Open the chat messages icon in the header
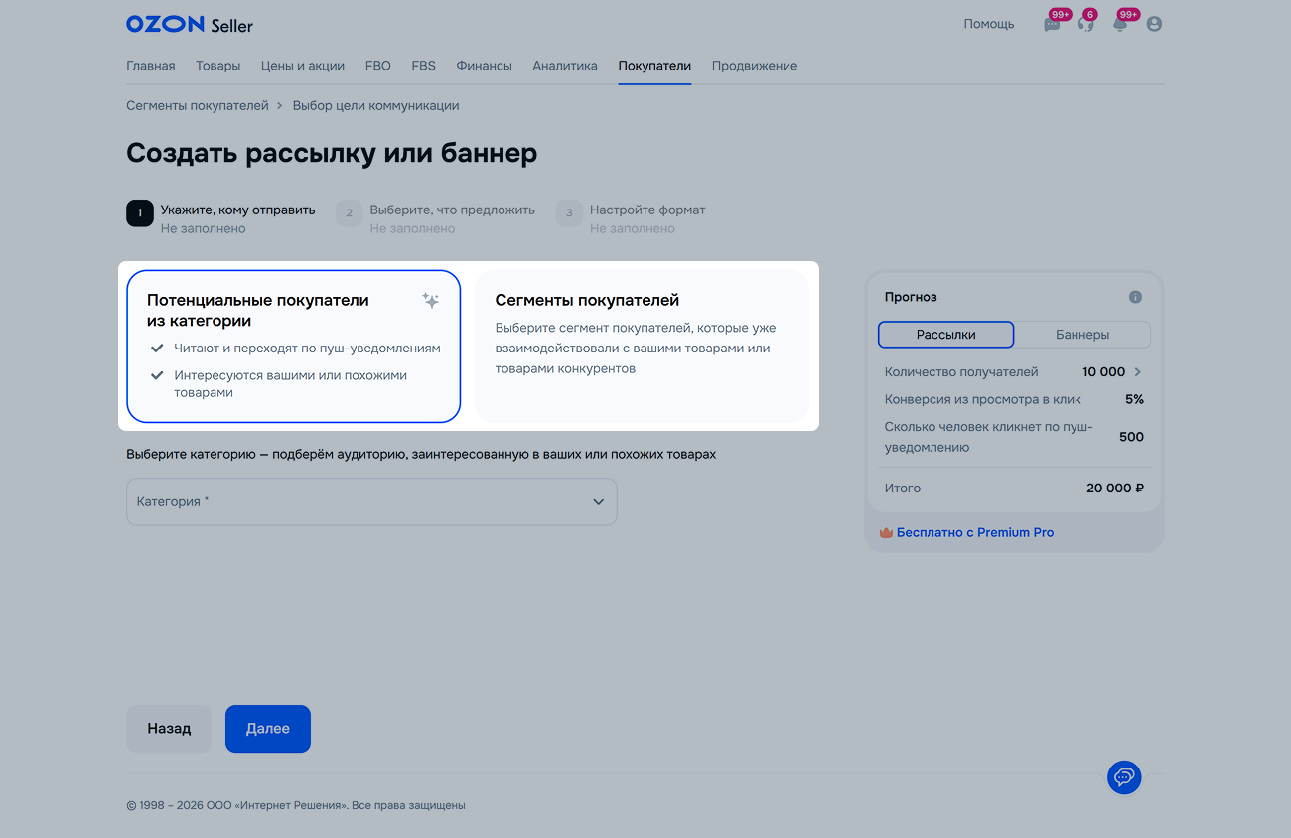Screen dimensions: 1291x838 1052,25
